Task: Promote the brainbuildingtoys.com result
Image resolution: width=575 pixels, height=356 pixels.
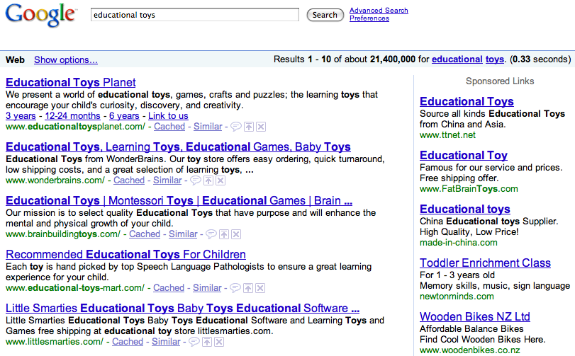Action: [224, 234]
